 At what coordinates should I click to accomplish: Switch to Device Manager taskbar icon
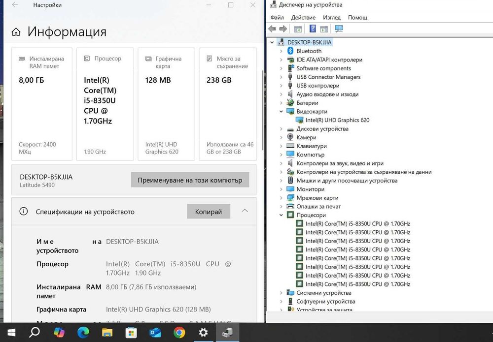point(227,332)
